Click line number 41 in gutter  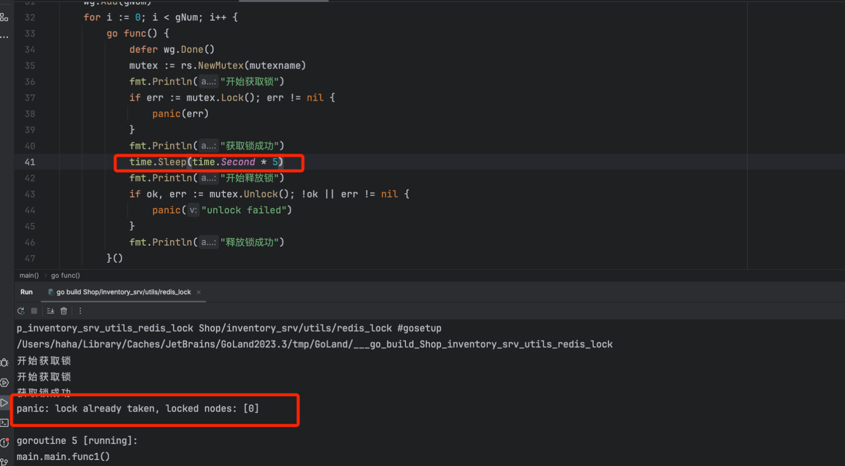pos(30,162)
